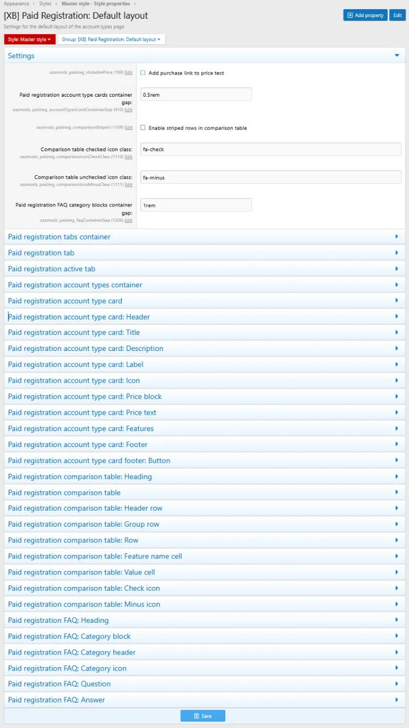The image size is (409, 728).
Task: Expand account type card: Footer section
Action: (205, 445)
